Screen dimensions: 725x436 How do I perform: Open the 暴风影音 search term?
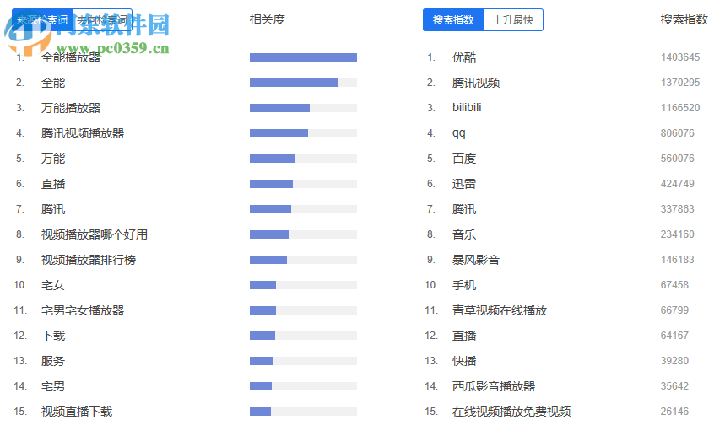(x=476, y=260)
